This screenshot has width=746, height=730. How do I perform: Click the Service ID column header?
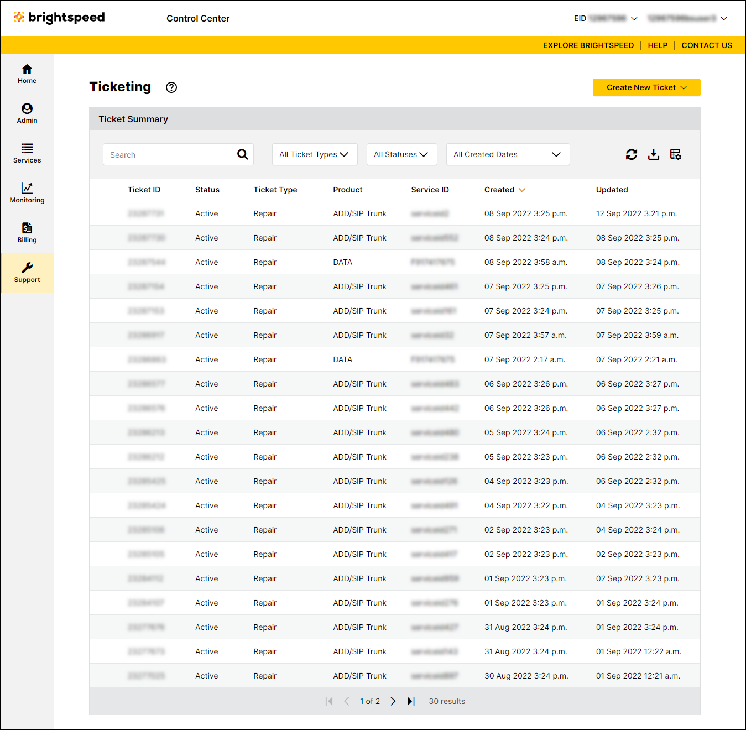tap(430, 190)
